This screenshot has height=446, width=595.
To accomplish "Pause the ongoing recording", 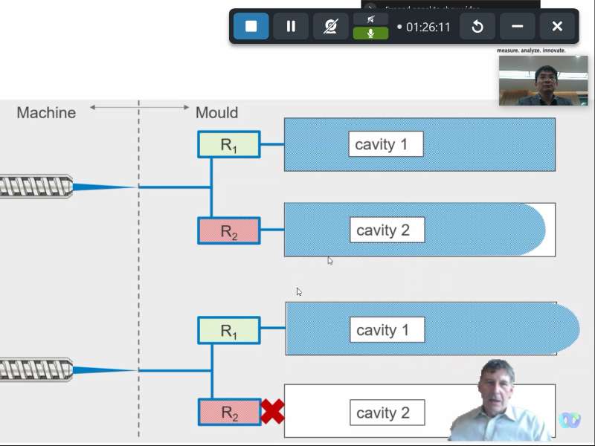I will click(x=291, y=27).
